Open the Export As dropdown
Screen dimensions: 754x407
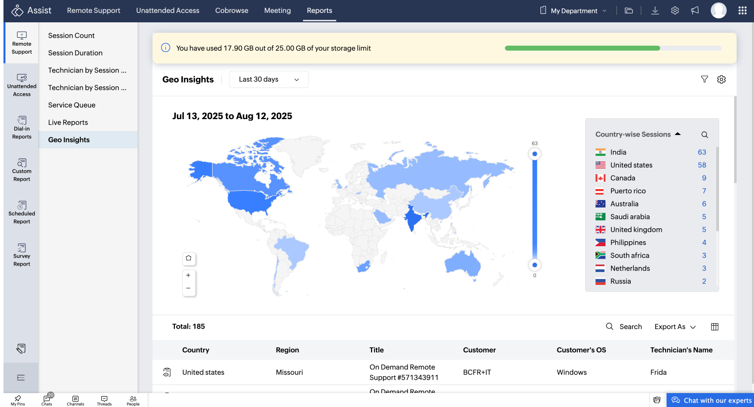tap(675, 327)
